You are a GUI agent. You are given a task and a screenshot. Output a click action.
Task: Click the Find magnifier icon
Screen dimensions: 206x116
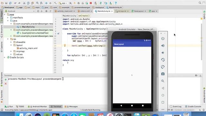click(x=37, y=3)
